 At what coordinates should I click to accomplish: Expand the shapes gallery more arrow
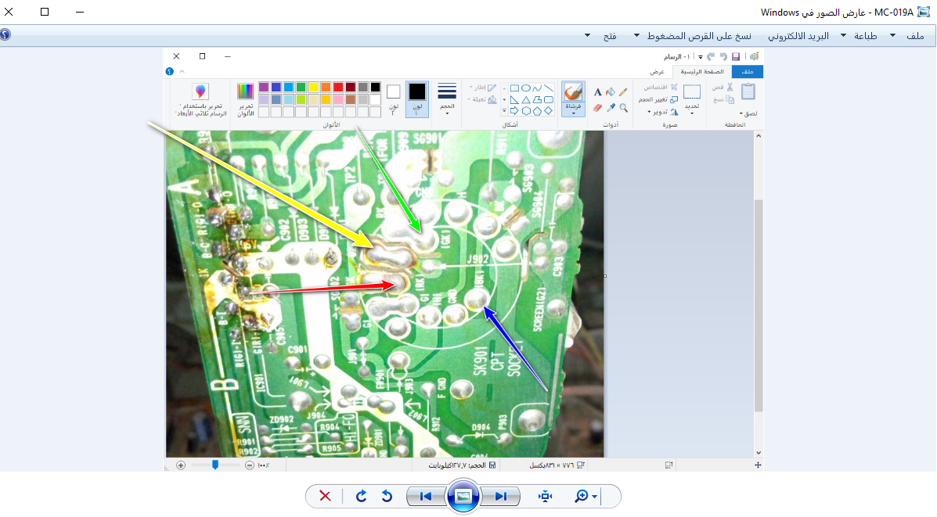pos(504,110)
